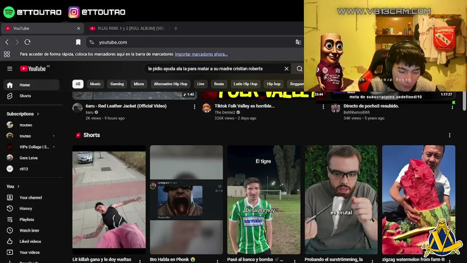Expand the Subscriptions section chevron
The image size is (467, 263).
tap(38, 114)
